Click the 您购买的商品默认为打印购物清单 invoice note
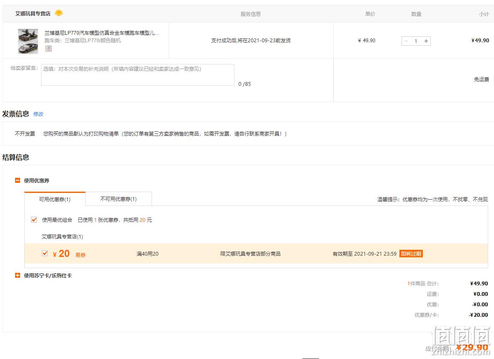The image size is (494, 359). (x=165, y=134)
